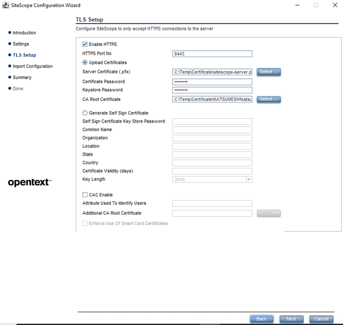343x325 pixels.
Task: Click the Server Certificate (.pfx) path field
Action: pos(212,72)
